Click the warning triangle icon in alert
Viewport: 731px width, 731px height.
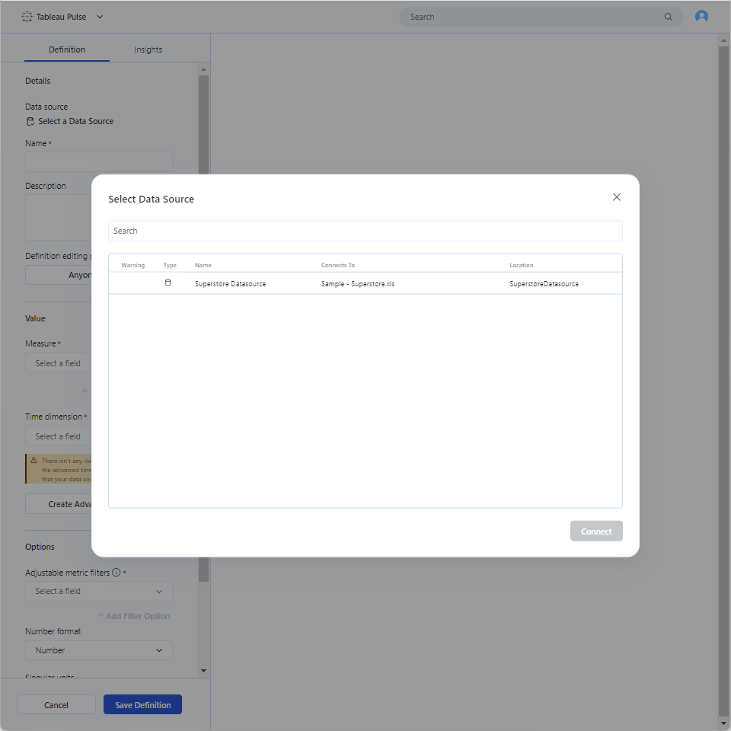pyautogui.click(x=34, y=460)
